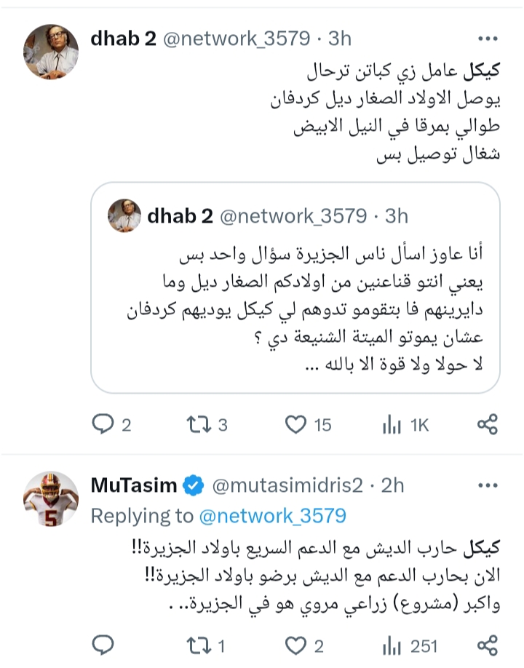
Task: Reply to MuTasim's tweet
Action: point(105,645)
